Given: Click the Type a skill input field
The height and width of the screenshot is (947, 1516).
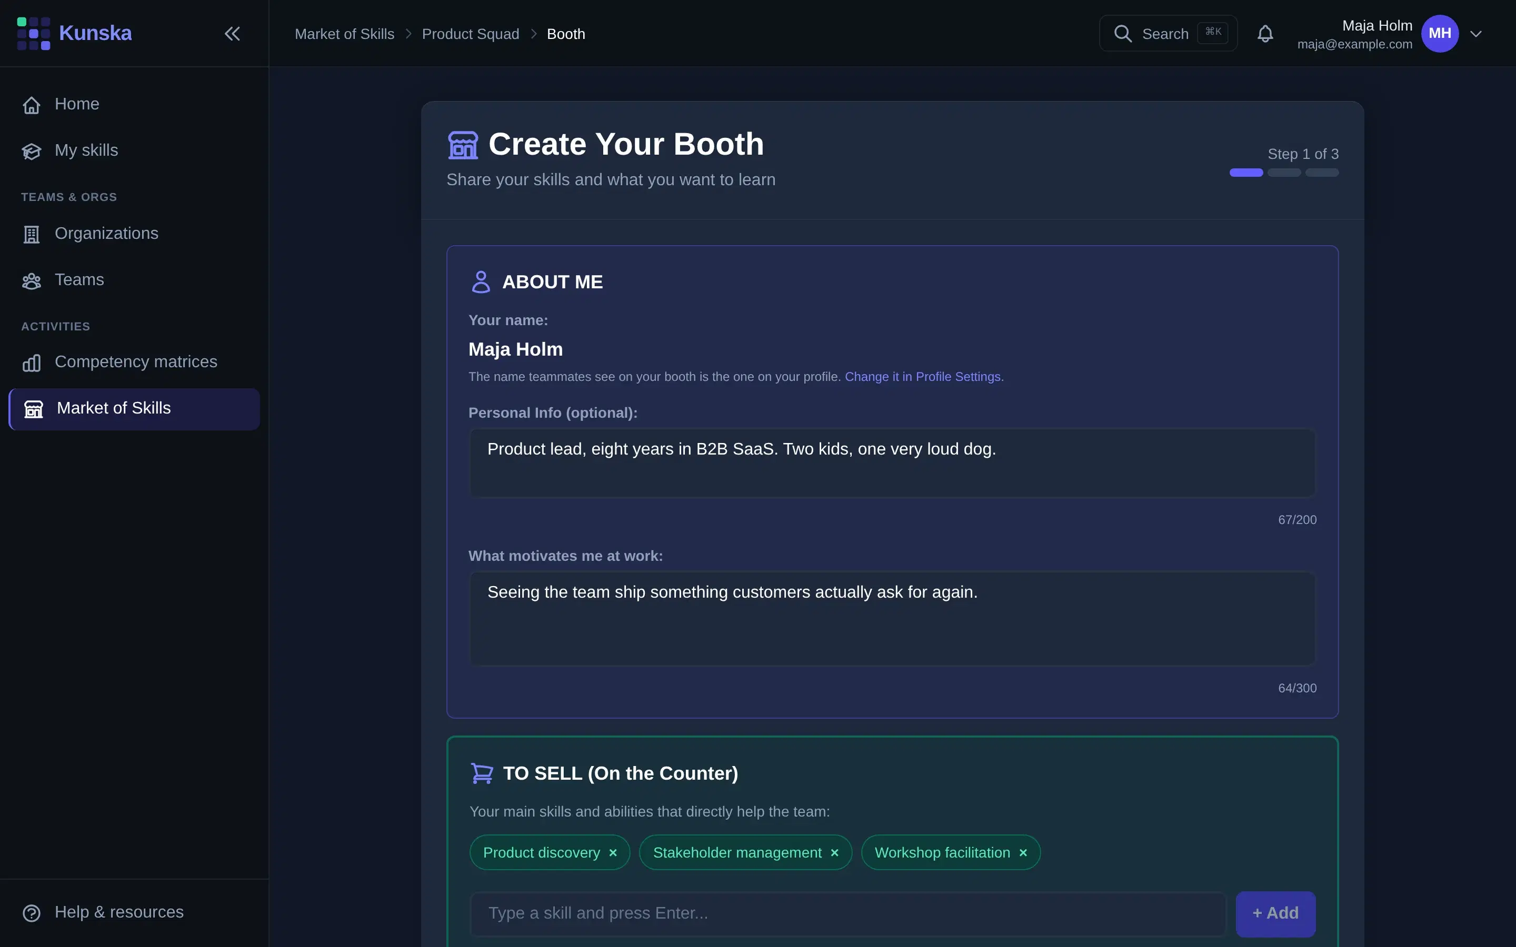Looking at the screenshot, I should (847, 913).
